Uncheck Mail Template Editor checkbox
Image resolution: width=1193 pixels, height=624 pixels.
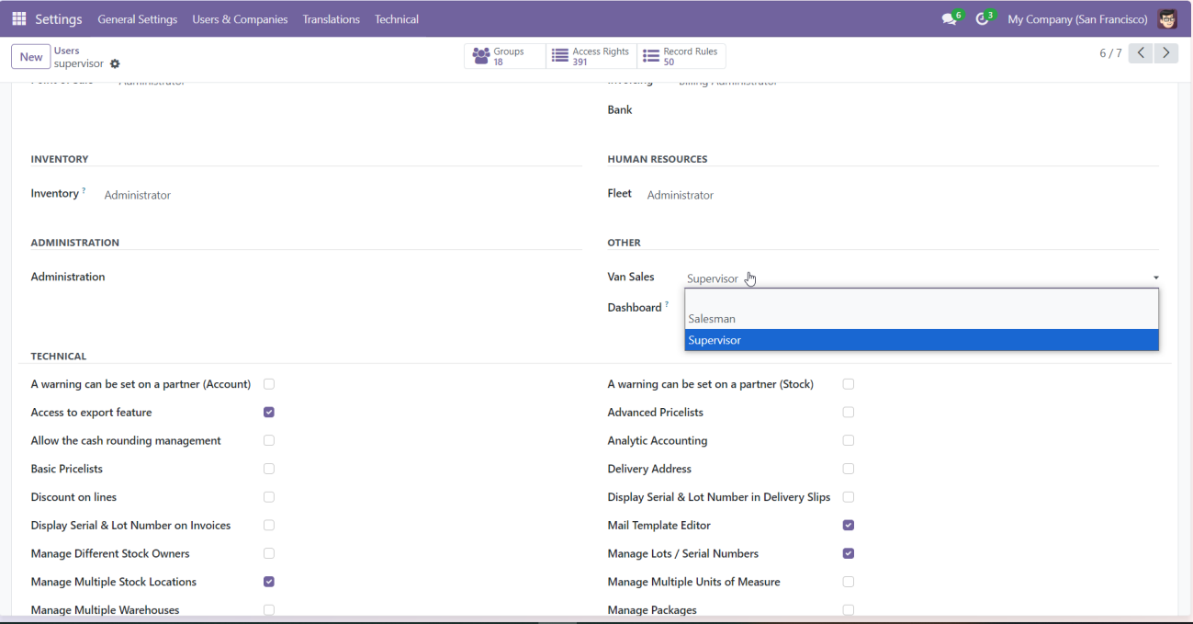point(849,526)
